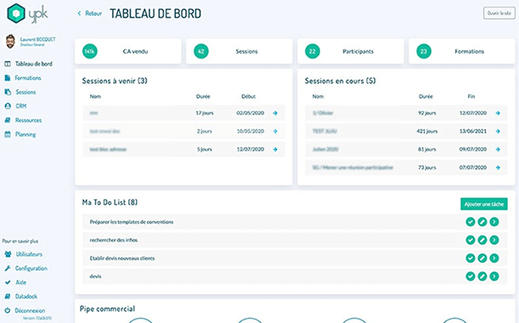Mark 'Préparer les templates de conventions' done
519x323 pixels.
coord(471,222)
